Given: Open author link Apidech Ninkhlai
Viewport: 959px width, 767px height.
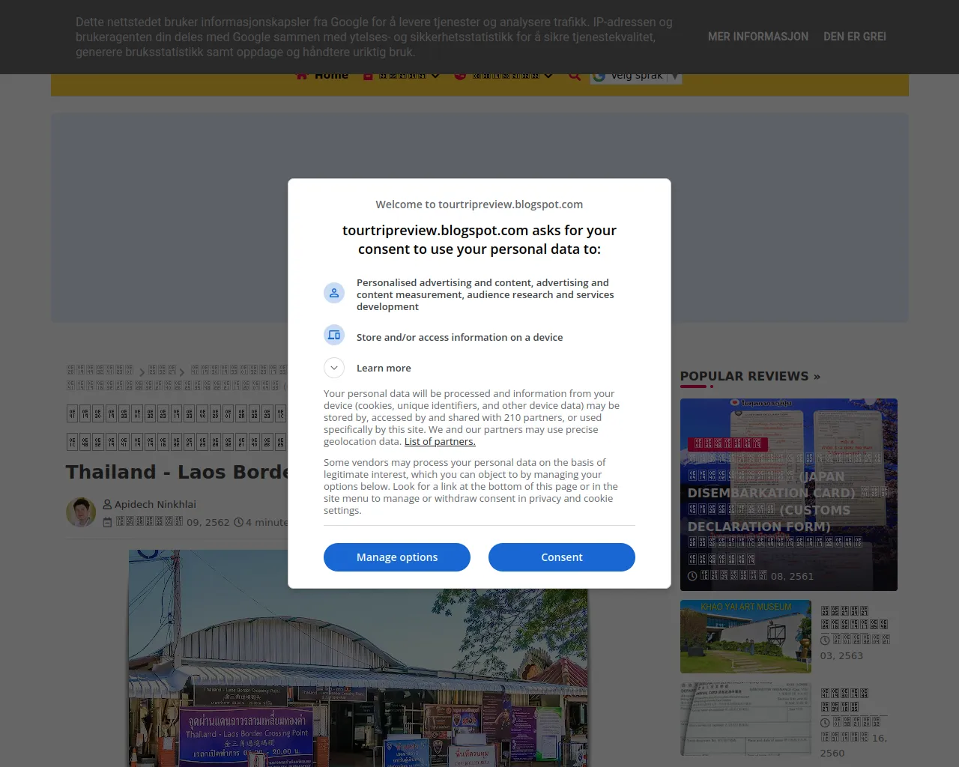Looking at the screenshot, I should click(x=155, y=504).
